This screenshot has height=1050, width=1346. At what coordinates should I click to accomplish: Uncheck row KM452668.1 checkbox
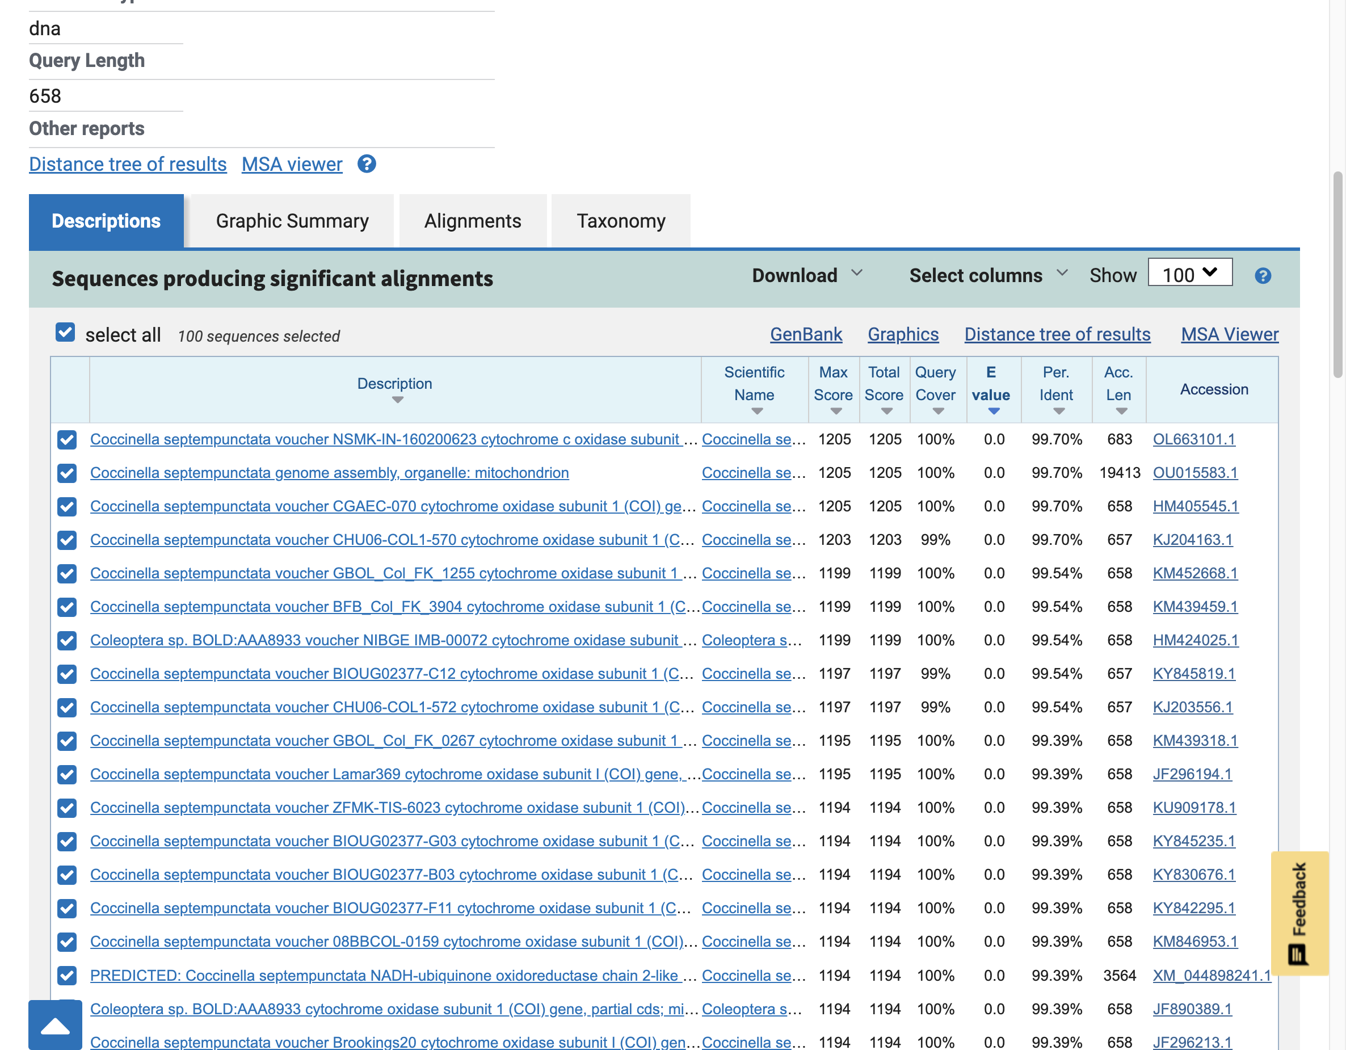pyautogui.click(x=66, y=573)
